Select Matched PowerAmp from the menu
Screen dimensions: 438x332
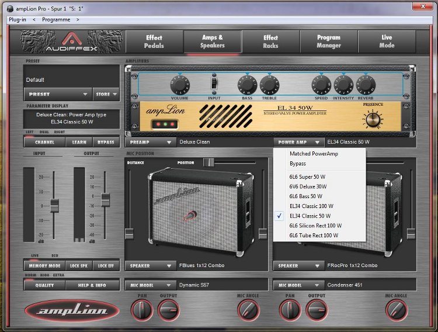[x=319, y=154]
